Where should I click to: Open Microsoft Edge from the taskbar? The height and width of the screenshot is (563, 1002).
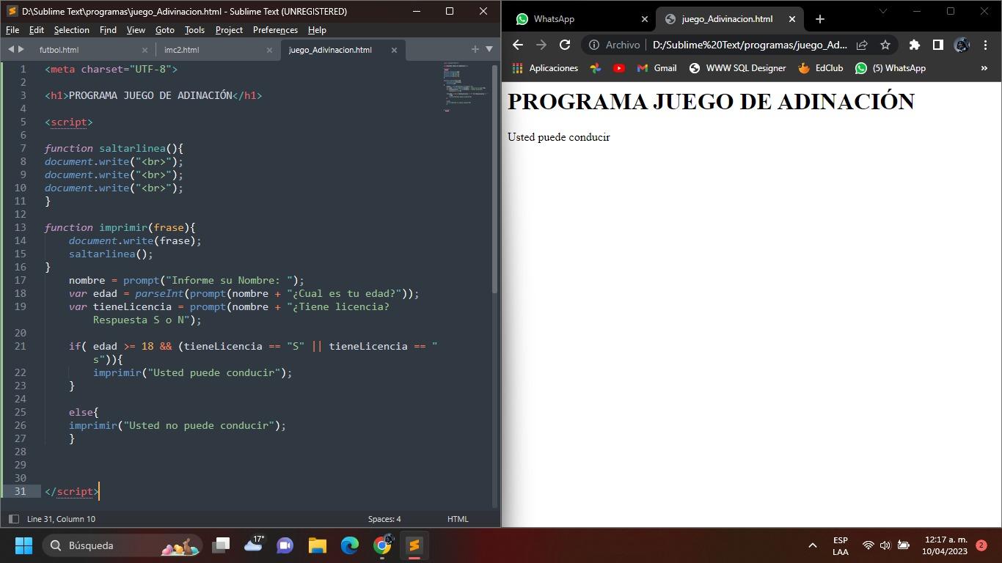click(x=349, y=545)
